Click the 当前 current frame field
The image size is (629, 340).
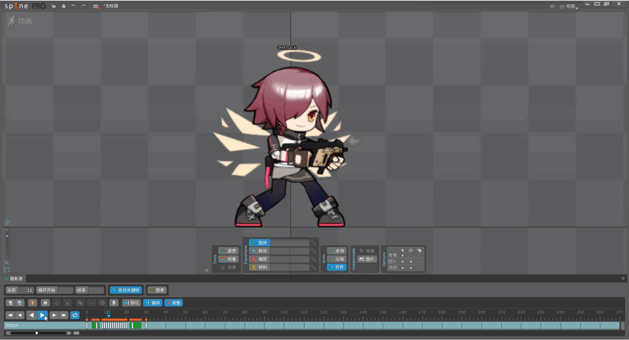(19, 290)
